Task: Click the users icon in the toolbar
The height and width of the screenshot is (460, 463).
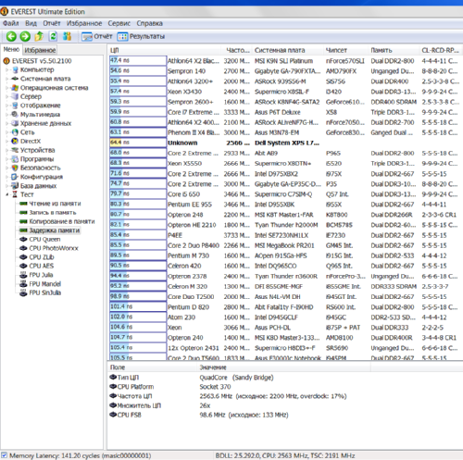Action: point(67,36)
